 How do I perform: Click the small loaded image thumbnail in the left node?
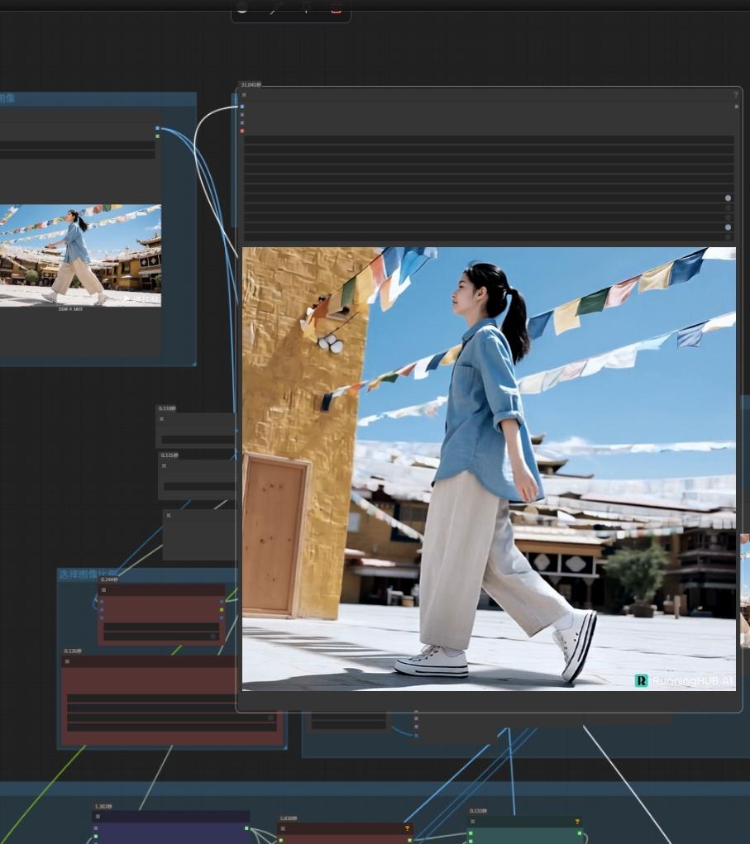tap(80, 255)
